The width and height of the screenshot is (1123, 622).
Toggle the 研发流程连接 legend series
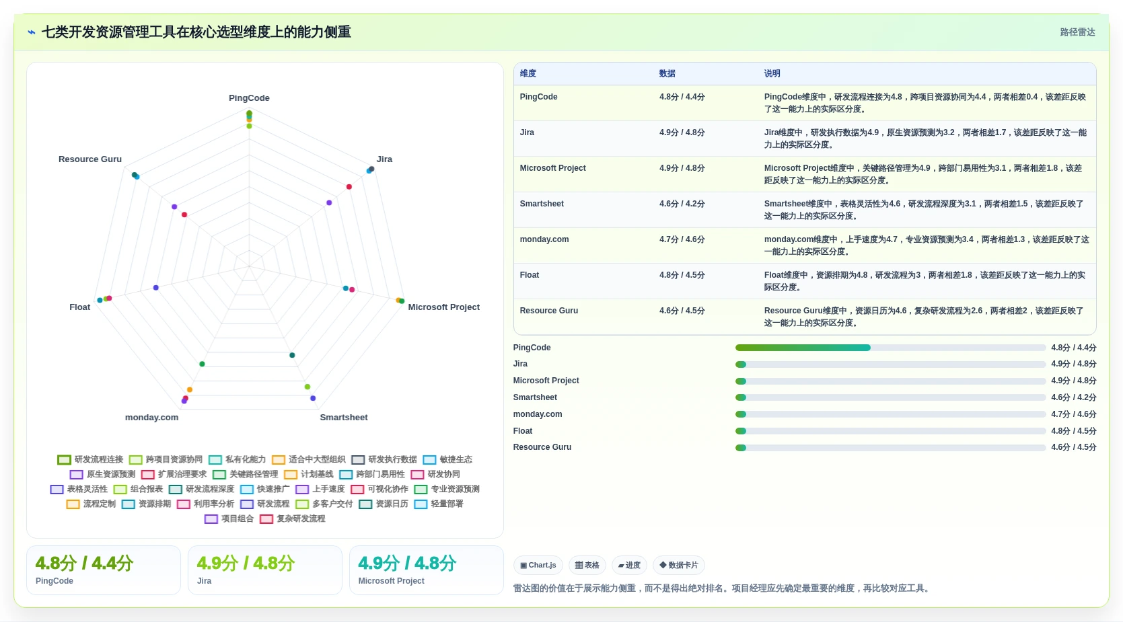pyautogui.click(x=90, y=460)
